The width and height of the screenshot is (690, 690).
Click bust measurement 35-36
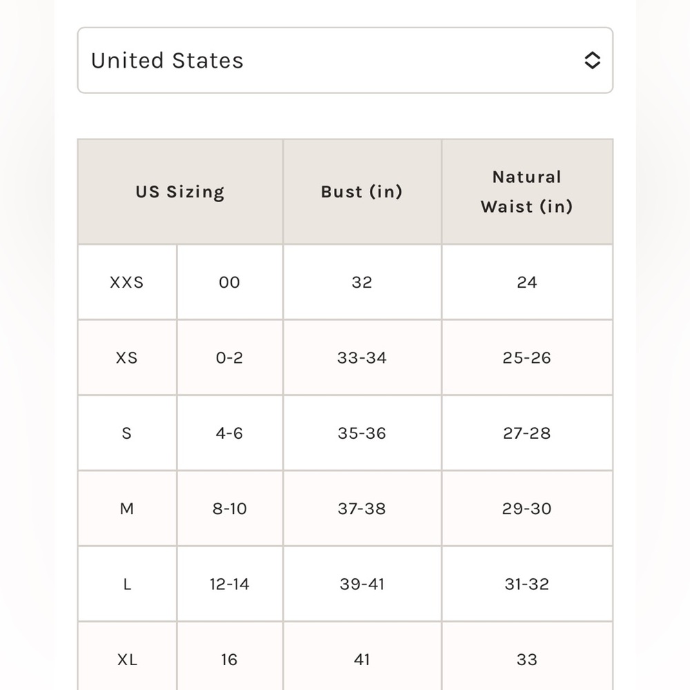362,433
